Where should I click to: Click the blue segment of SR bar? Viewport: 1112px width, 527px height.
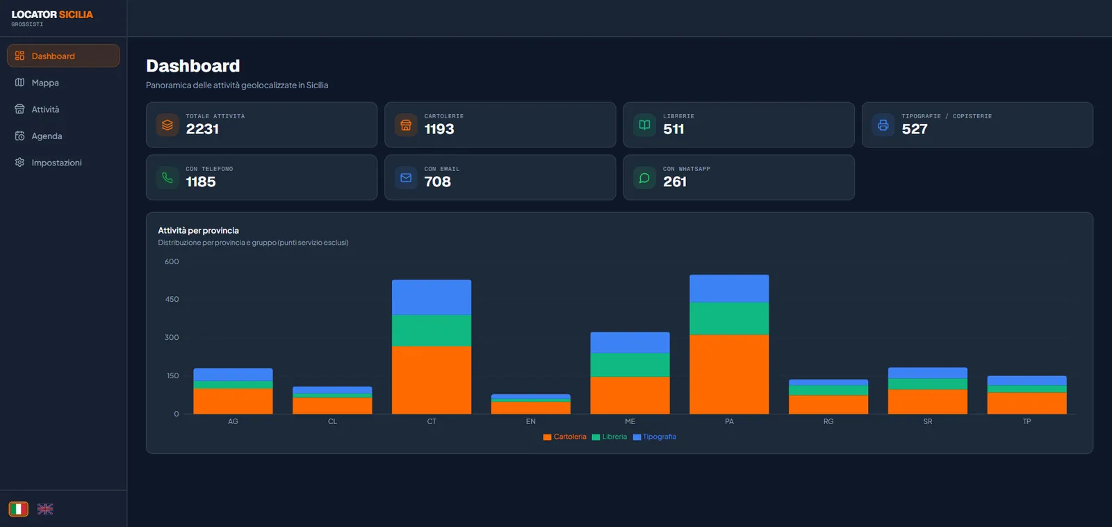click(x=928, y=373)
